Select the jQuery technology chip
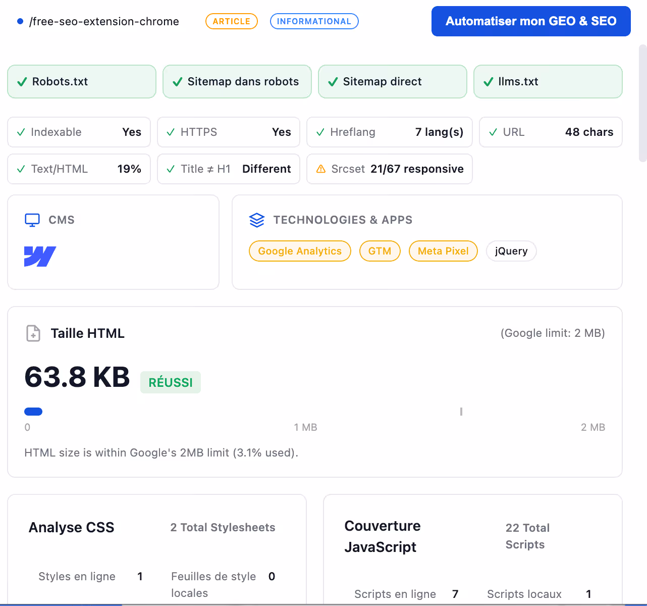Image resolution: width=647 pixels, height=606 pixels. click(511, 251)
